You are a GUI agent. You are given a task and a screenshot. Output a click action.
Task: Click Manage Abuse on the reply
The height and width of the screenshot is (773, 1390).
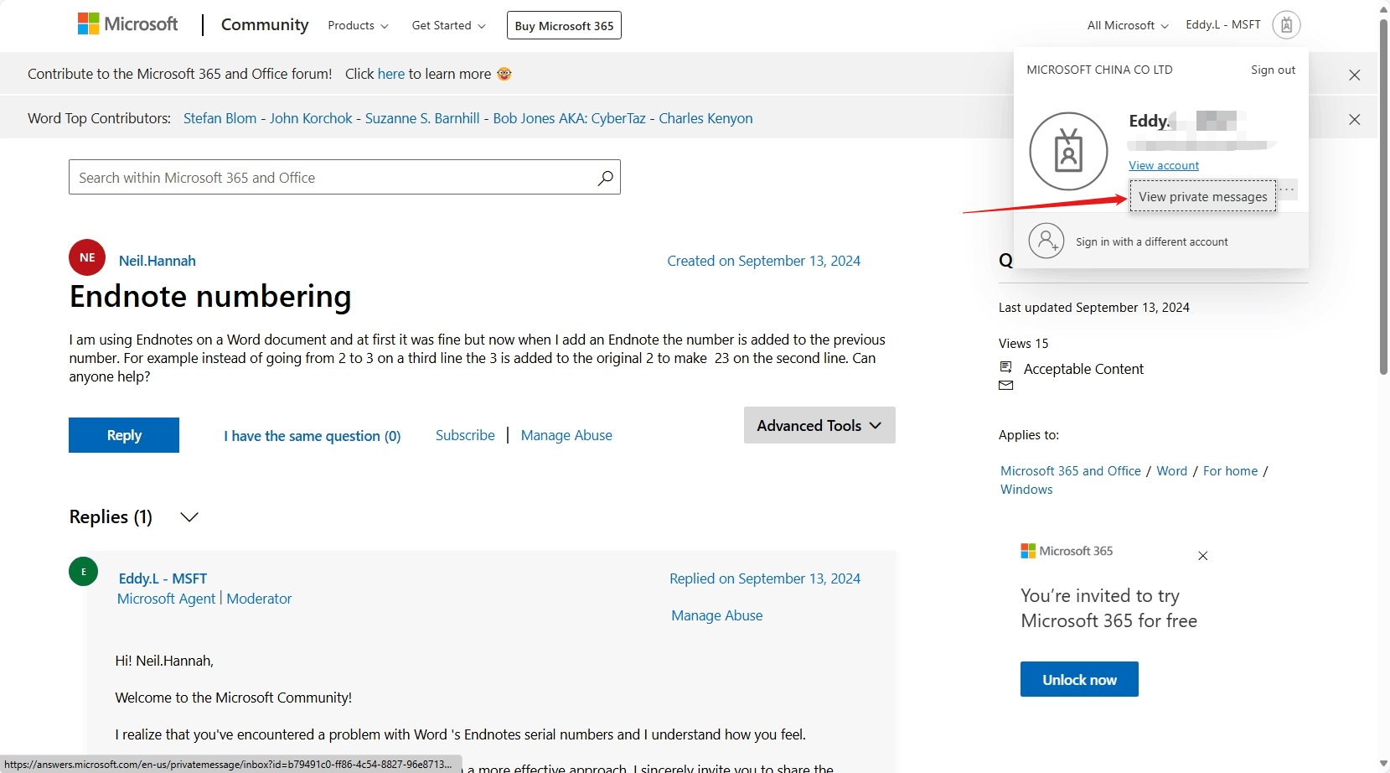[x=717, y=615]
